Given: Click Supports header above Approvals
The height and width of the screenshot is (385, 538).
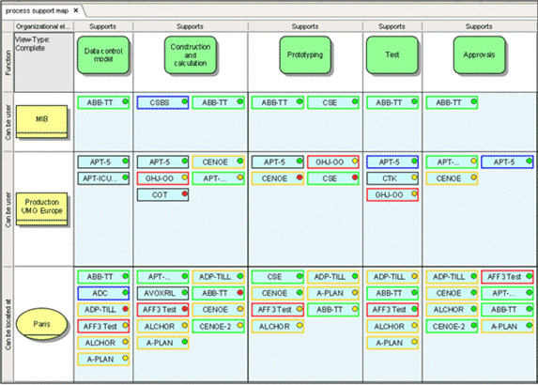Looking at the screenshot, I should click(479, 26).
